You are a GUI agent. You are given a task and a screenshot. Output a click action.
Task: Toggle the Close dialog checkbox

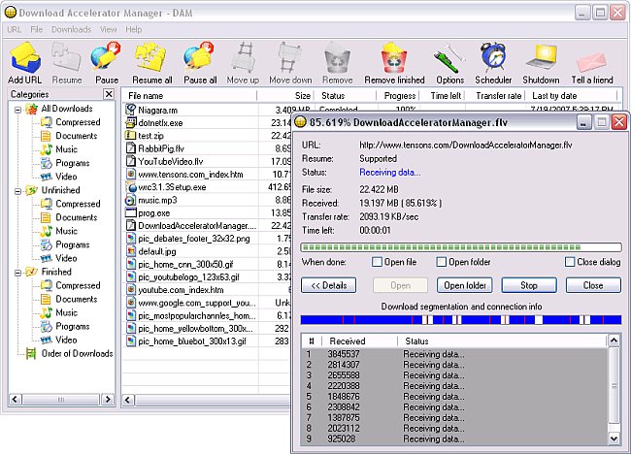[x=570, y=263]
